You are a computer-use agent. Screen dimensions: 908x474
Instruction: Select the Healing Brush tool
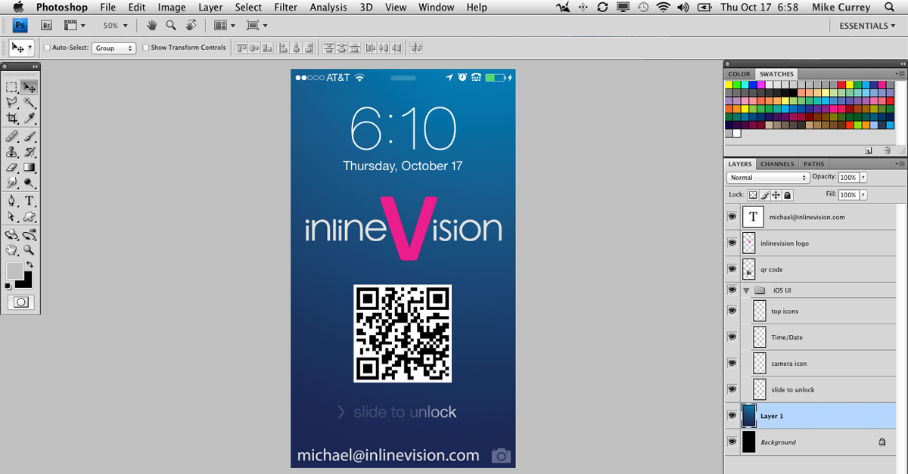coord(12,137)
